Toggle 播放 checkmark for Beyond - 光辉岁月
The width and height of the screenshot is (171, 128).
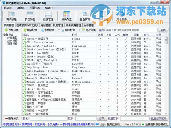pyautogui.click(x=126, y=39)
